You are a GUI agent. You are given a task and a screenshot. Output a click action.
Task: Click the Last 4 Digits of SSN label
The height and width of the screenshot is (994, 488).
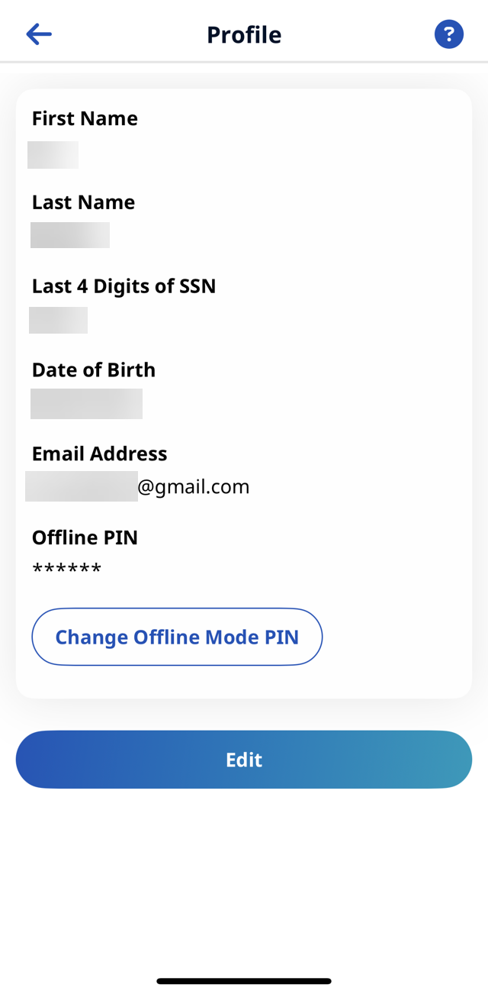pos(124,286)
